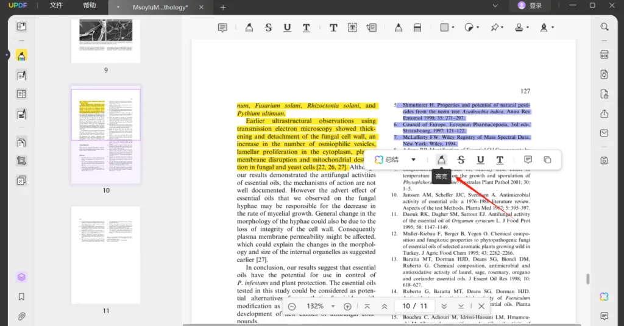Click the 总结 summarize button
The image size is (624, 326).
(x=386, y=160)
